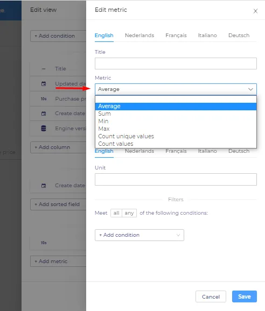265x311 pixels.
Task: Click the minus icon beside Title column
Action: tap(44, 69)
